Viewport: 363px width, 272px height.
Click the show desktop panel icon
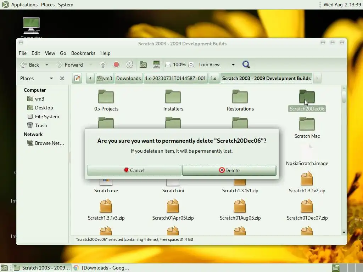point(4,268)
